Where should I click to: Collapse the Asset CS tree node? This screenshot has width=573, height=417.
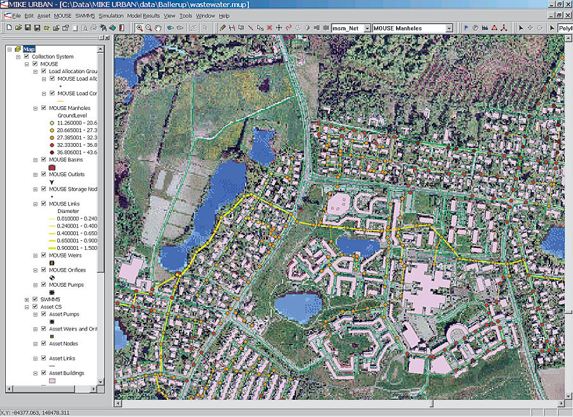pyautogui.click(x=27, y=307)
